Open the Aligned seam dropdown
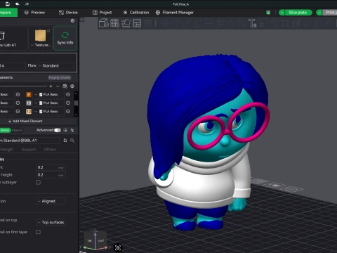Viewport: 337px width, 253px height. coord(51,201)
